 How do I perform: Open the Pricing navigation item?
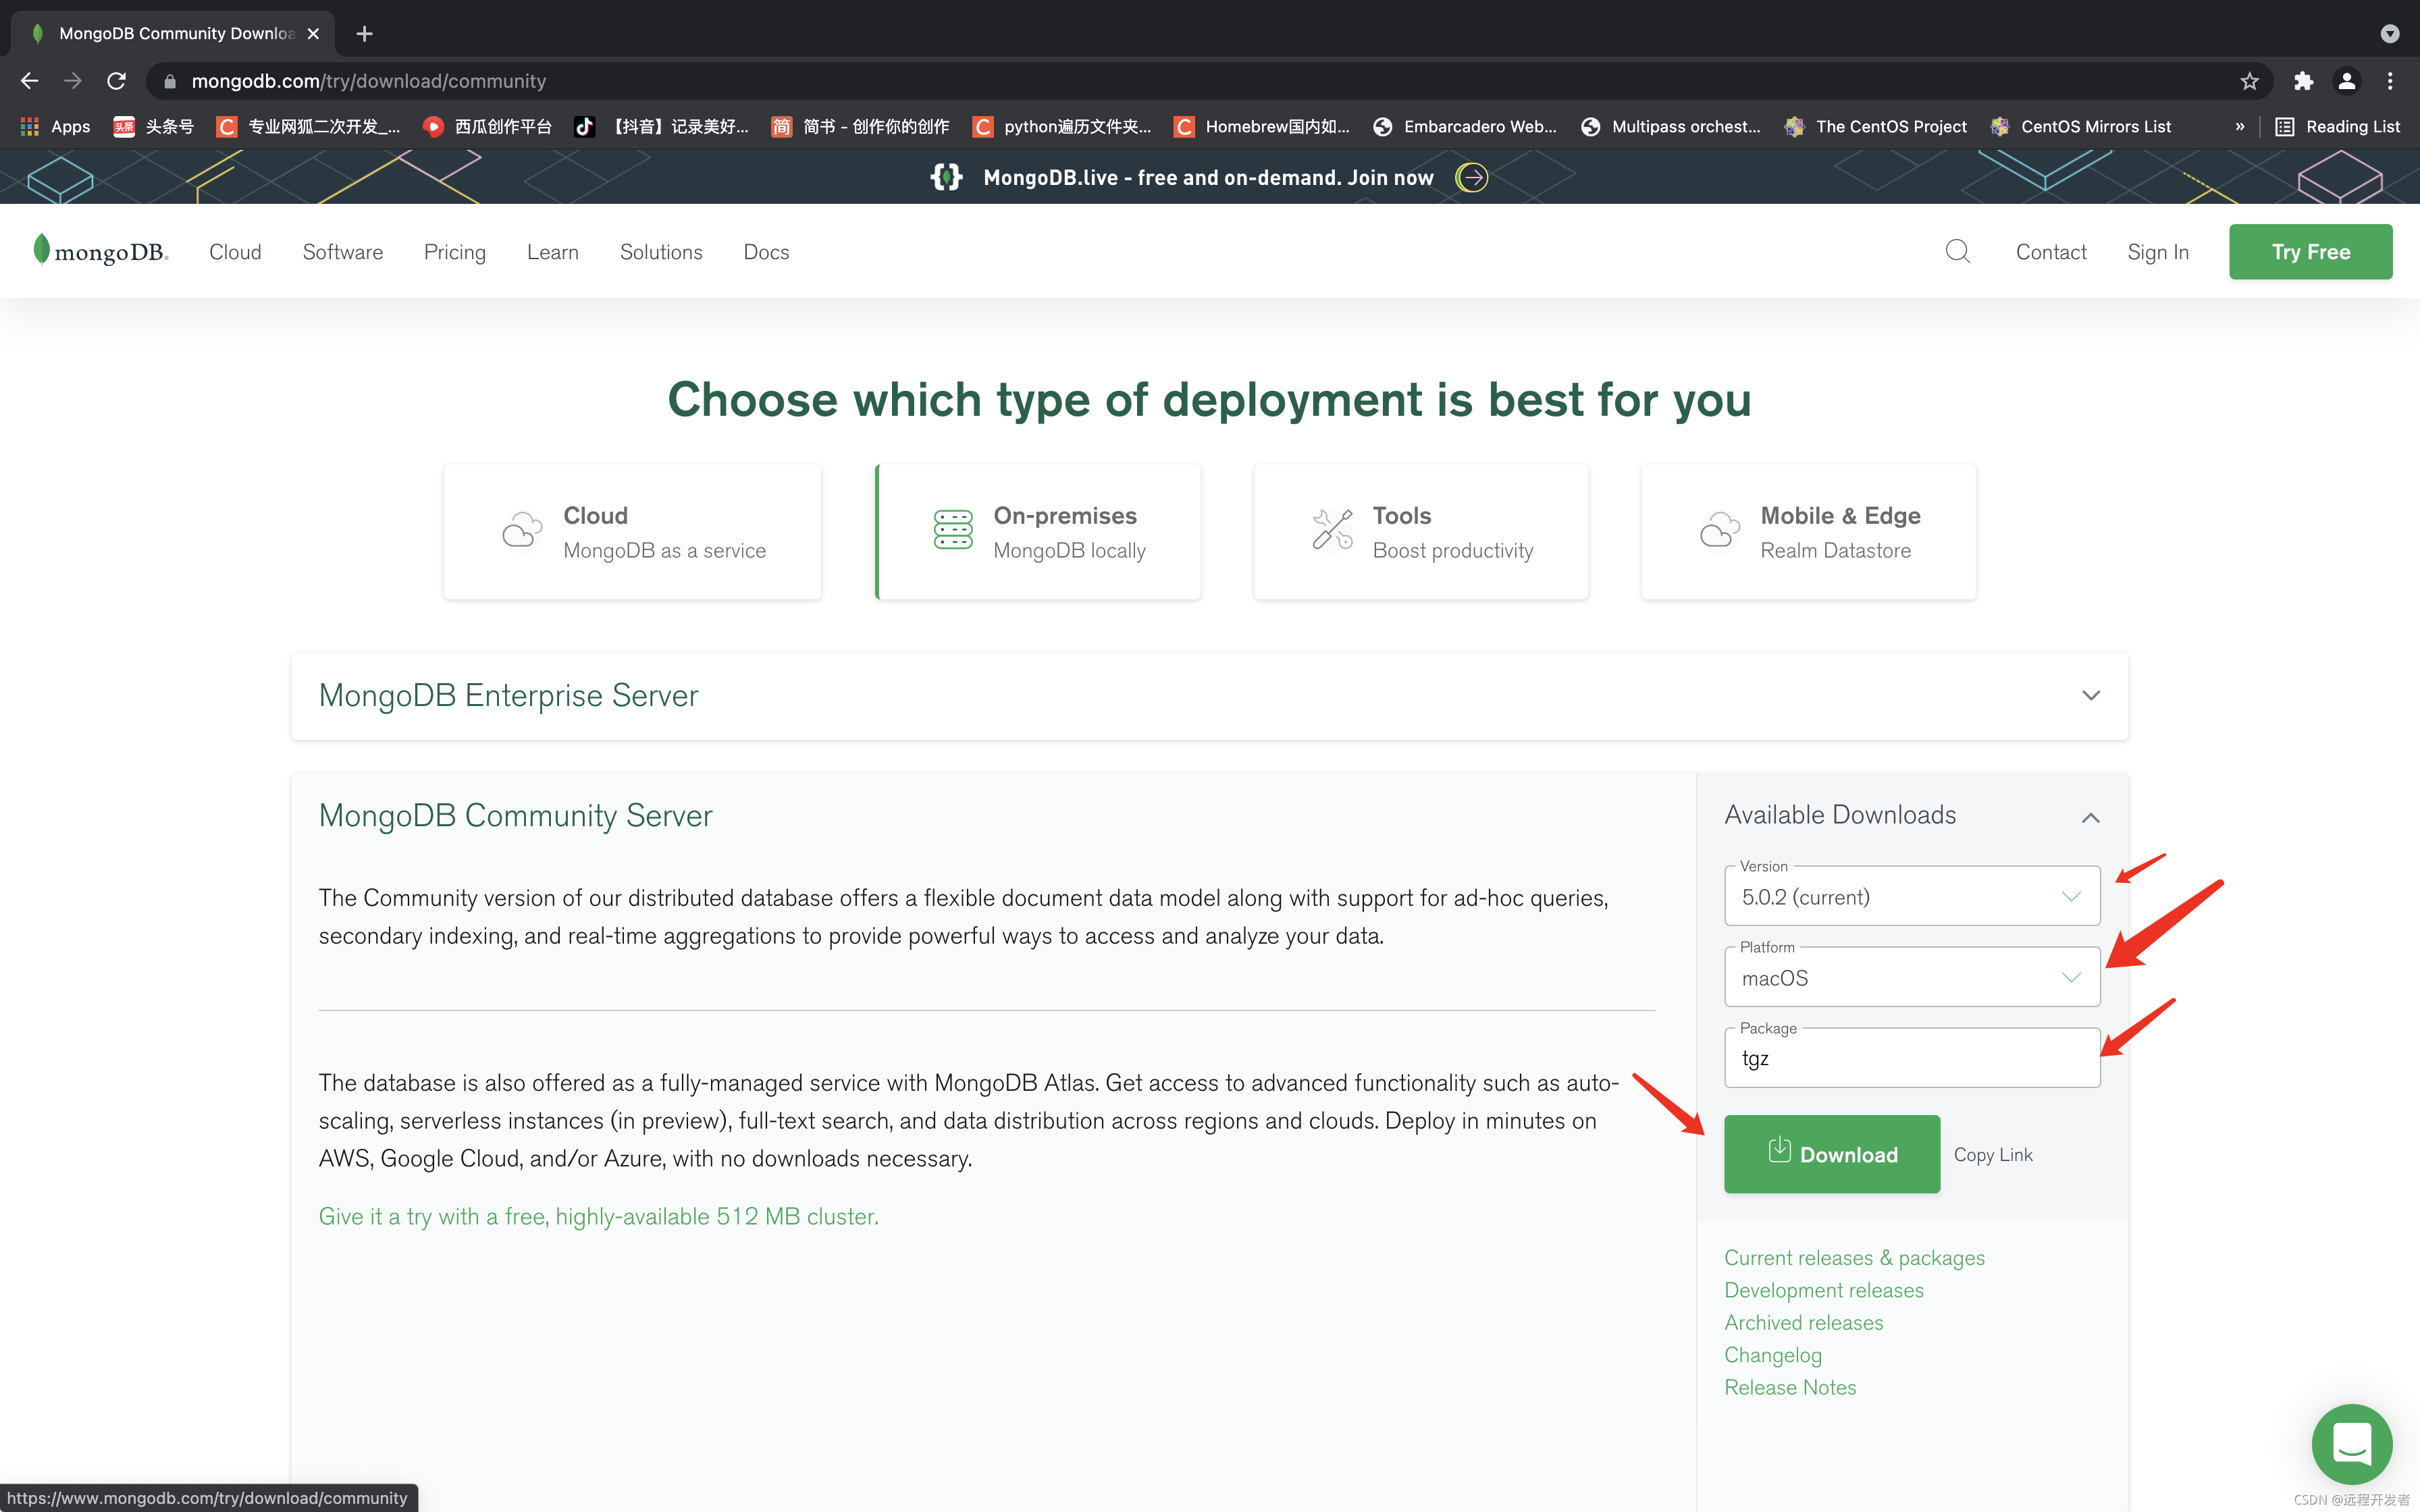coord(455,252)
